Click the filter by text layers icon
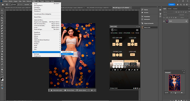The height and width of the screenshot is (101, 190). click(x=181, y=12)
